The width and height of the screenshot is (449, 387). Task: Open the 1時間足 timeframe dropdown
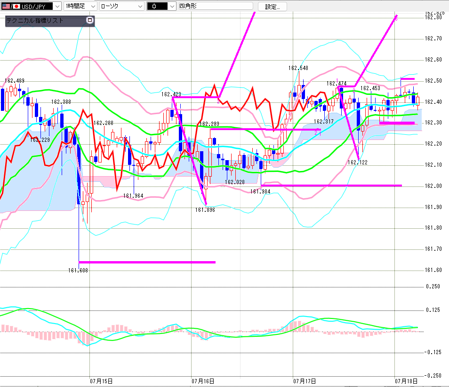click(80, 6)
